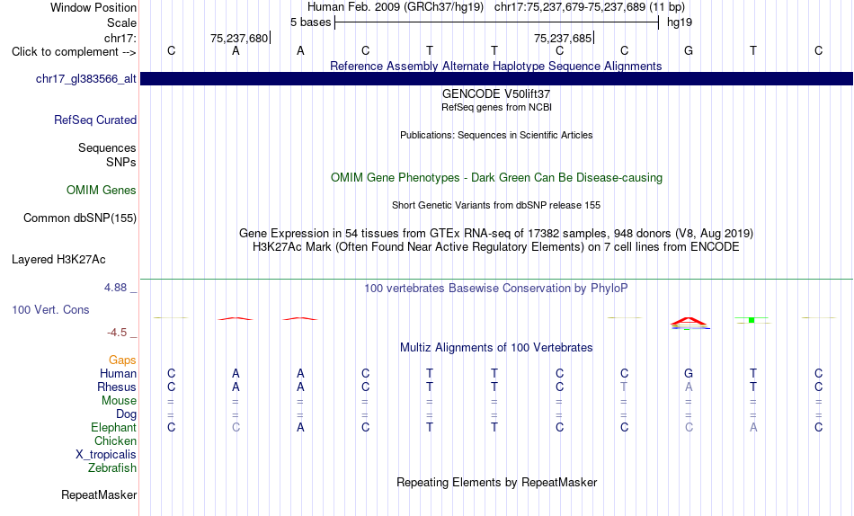Viewport: 854px width, 516px height.
Task: Open the 100 Vert. Cons track label
Action: click(50, 309)
